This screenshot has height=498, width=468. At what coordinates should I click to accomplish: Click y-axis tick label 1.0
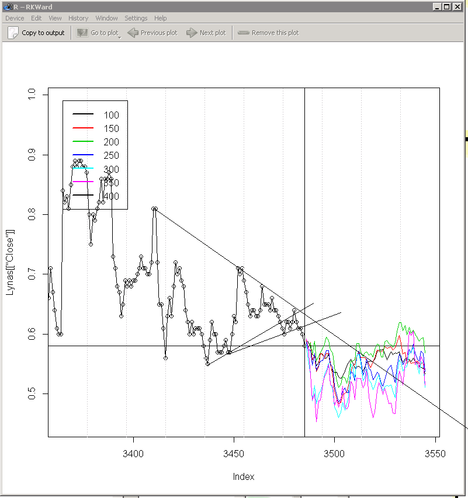(32, 95)
